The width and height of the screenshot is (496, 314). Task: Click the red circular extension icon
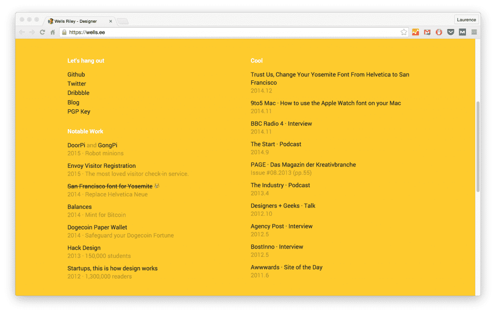coord(439,32)
